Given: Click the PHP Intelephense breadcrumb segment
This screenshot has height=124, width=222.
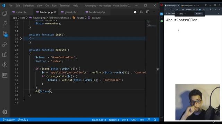Looking at the screenshot, I should [59, 18].
